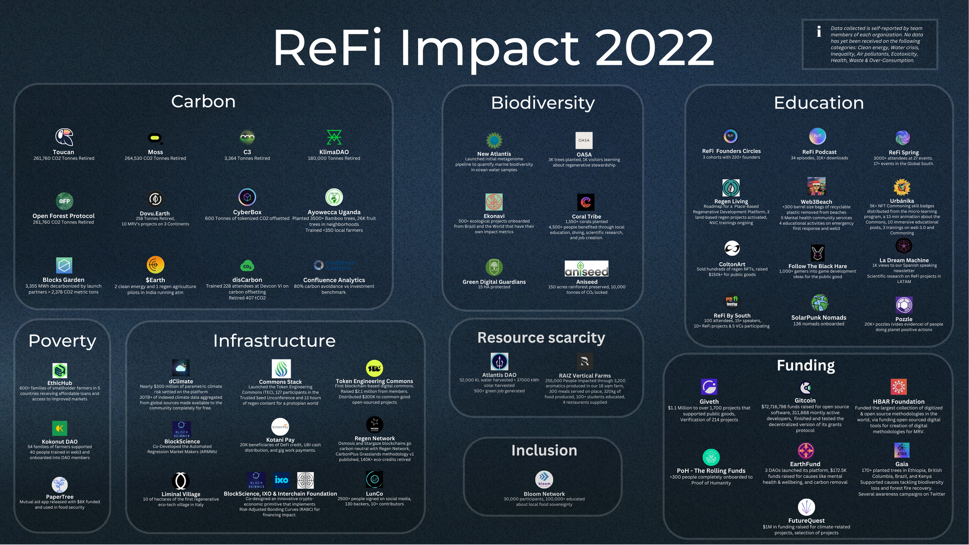Viewport: 969px width, 545px height.
Task: Click the ReFi Impact 2022 title
Action: point(493,47)
